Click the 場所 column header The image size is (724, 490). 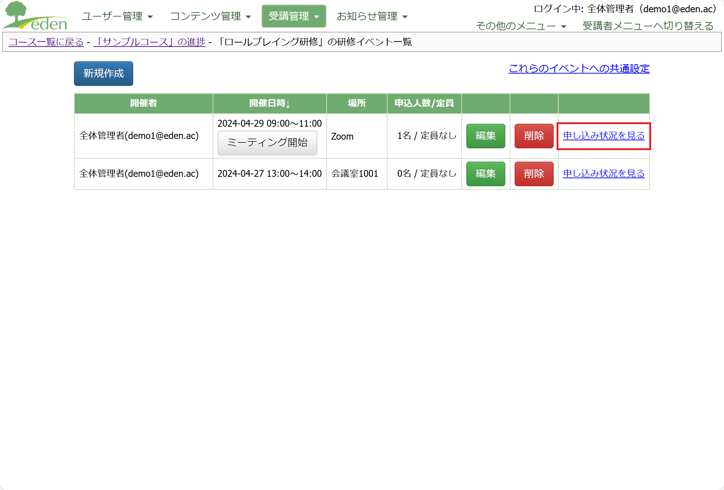coord(357,104)
